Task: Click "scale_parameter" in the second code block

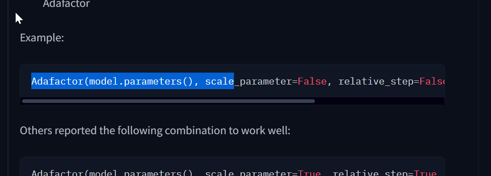Action: pyautogui.click(x=249, y=173)
